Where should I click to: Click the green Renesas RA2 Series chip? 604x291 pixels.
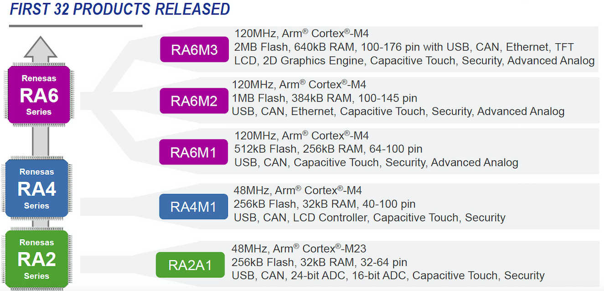[36, 259]
